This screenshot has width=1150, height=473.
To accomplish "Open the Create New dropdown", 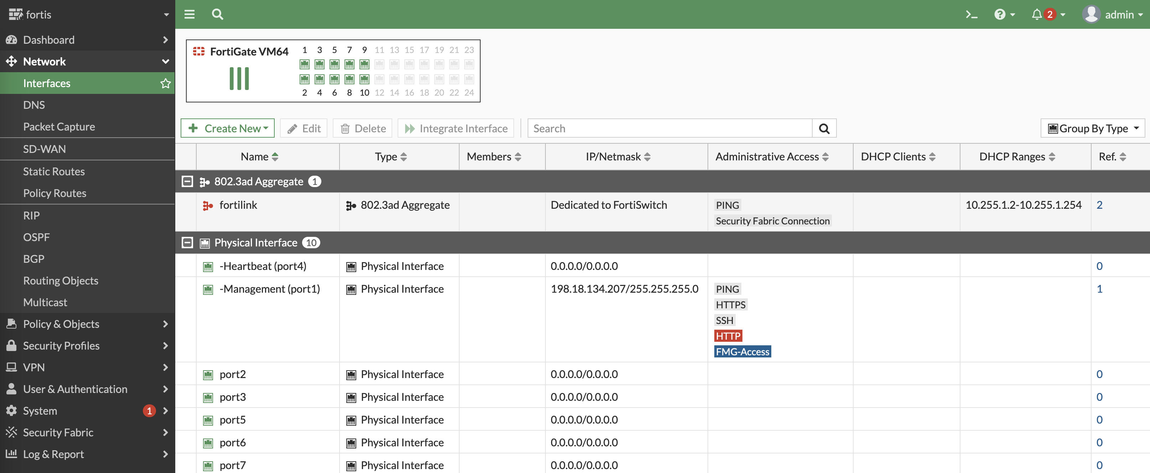I will pos(228,128).
